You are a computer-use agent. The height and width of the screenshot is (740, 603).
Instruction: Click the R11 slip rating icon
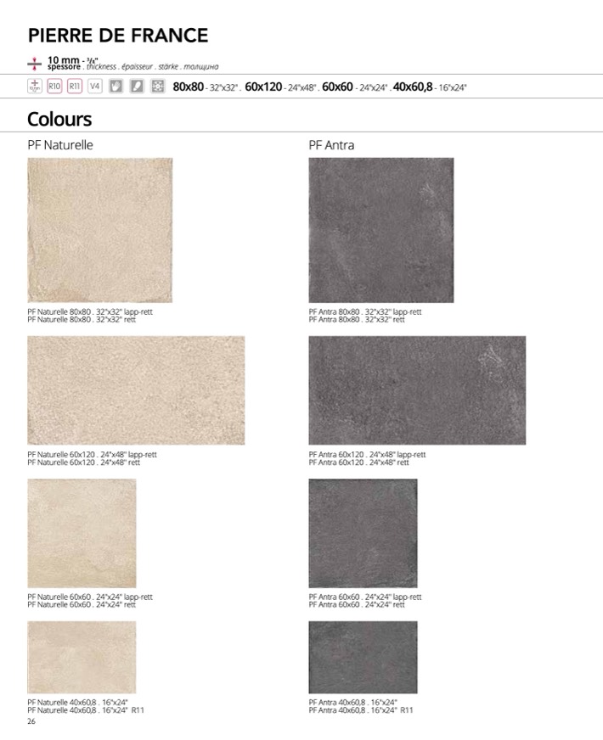click(x=75, y=87)
